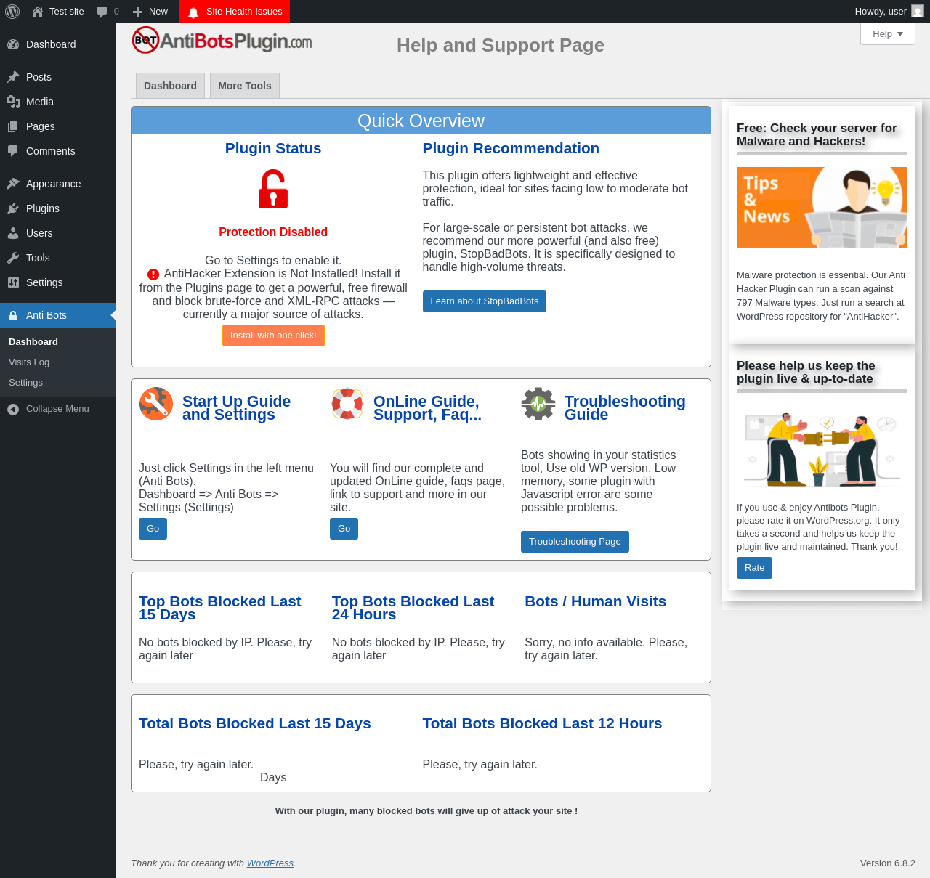Click the Protection Disabled status text
The image size is (930, 878).
pos(273,232)
